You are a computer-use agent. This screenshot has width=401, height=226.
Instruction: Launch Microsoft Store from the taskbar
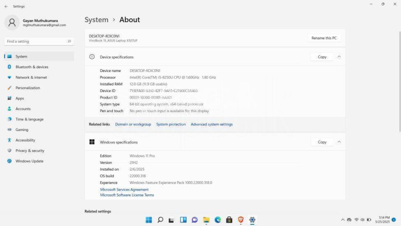tap(229, 220)
